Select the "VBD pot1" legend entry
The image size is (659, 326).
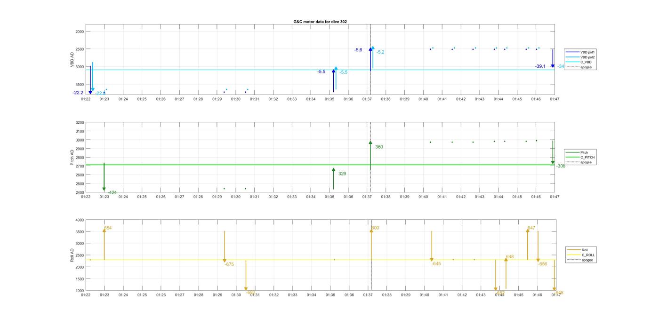[587, 52]
